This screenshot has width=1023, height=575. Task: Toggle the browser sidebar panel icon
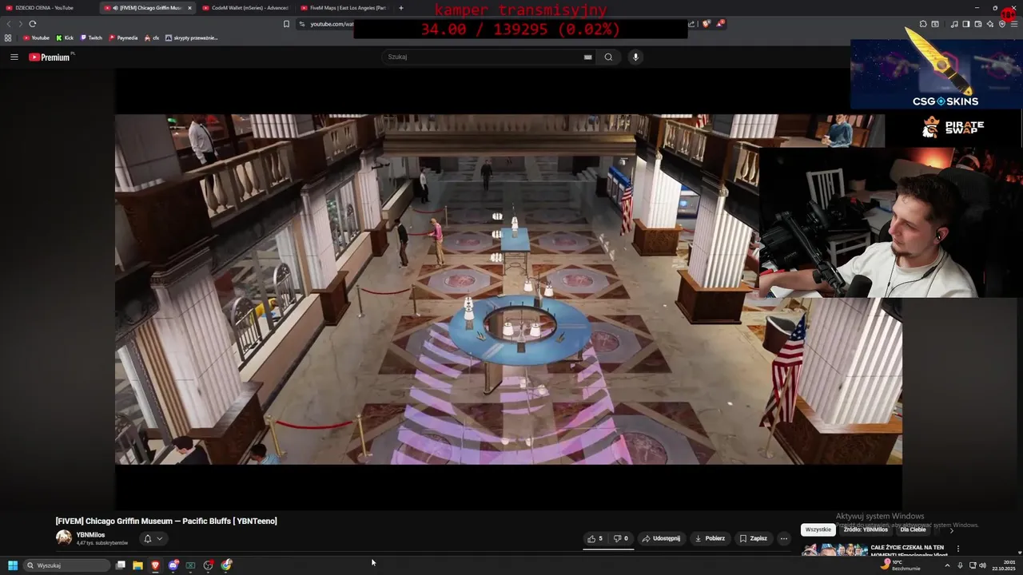pos(965,24)
